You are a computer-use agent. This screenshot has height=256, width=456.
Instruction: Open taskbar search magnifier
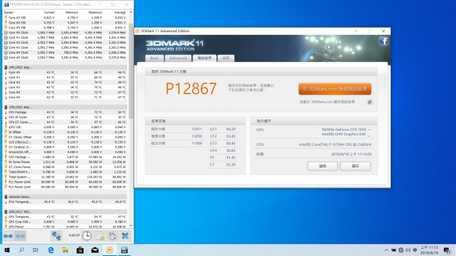coord(22,250)
